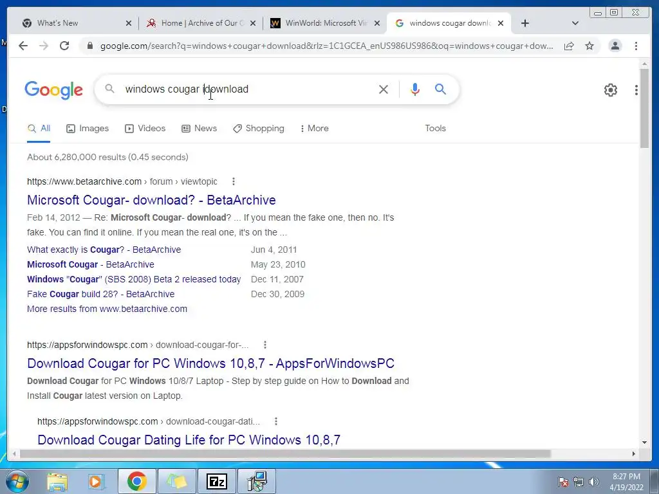Viewport: 659px width, 494px height.
Task: Close the windows cougar download tab
Action: [x=501, y=24]
